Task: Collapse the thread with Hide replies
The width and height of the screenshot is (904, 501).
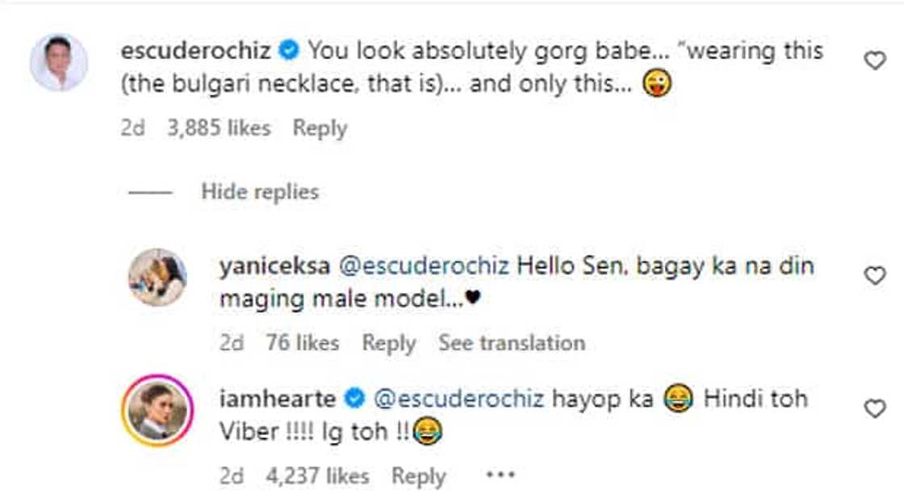Action: tap(260, 192)
